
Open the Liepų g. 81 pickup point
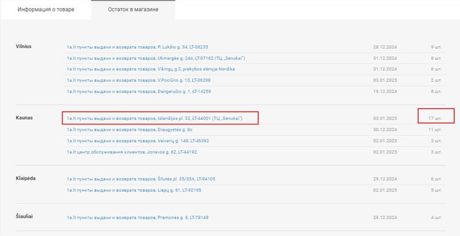(x=134, y=190)
